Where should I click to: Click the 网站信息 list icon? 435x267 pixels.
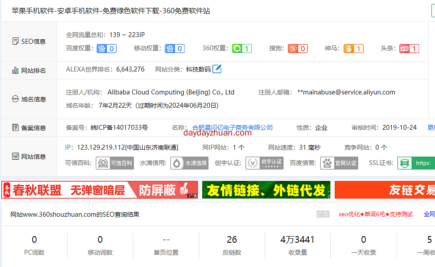[15, 156]
